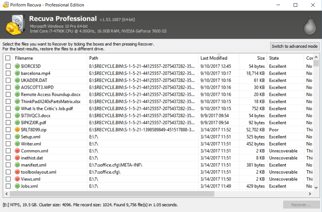322x212 pixels.
Task: Sort the list by Filename column
Action: [24, 58]
